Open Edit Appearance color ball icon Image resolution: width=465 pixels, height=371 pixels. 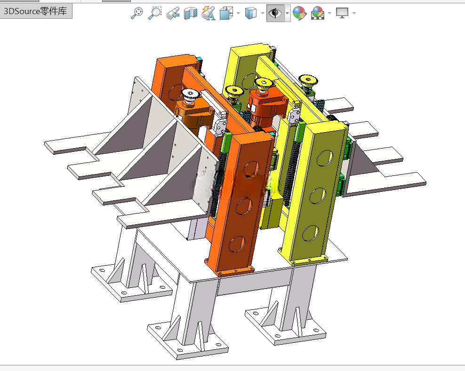pos(299,13)
